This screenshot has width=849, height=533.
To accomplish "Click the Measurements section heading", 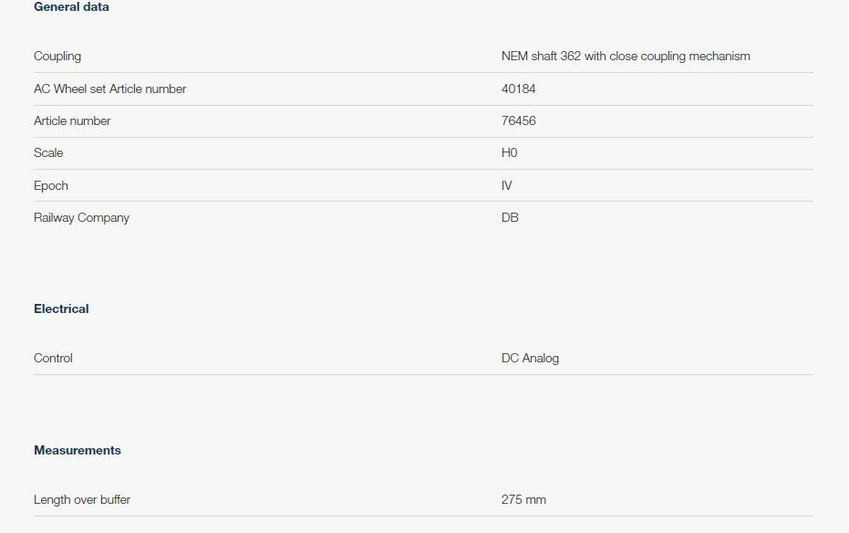I will click(x=78, y=451).
